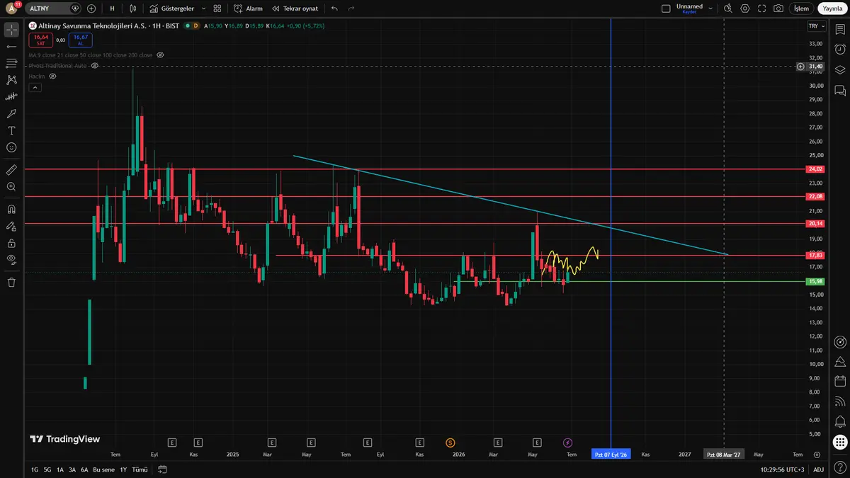850x478 pixels.
Task: Select the brush drawing tool
Action: (11, 113)
